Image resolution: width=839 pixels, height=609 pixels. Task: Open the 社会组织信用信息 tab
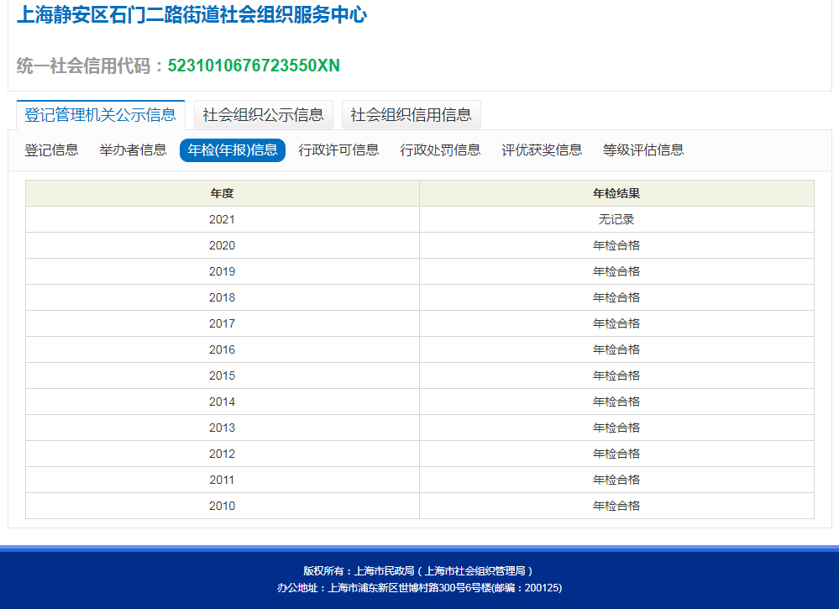point(411,115)
